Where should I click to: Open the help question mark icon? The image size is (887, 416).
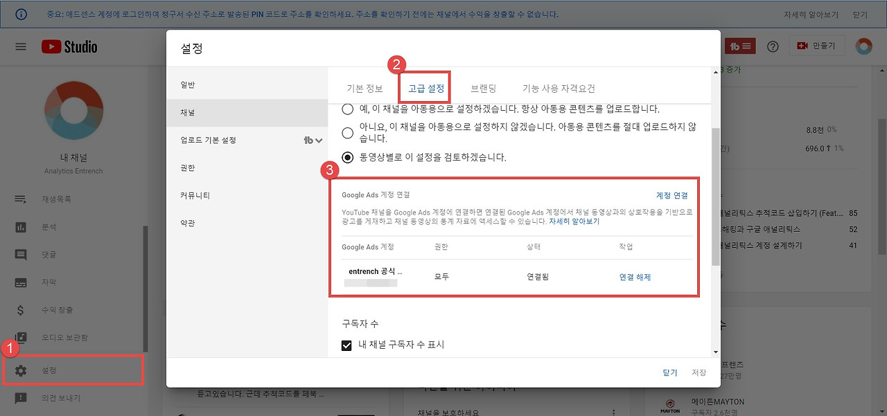tap(773, 46)
